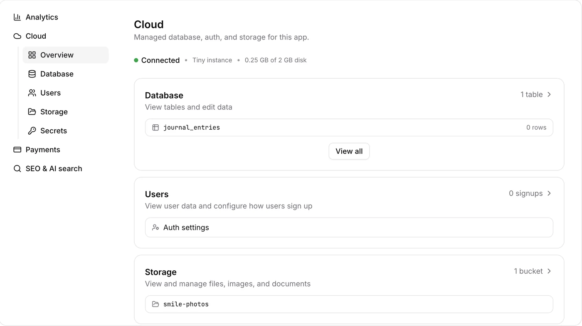
Task: Click the View all button
Action: click(349, 151)
